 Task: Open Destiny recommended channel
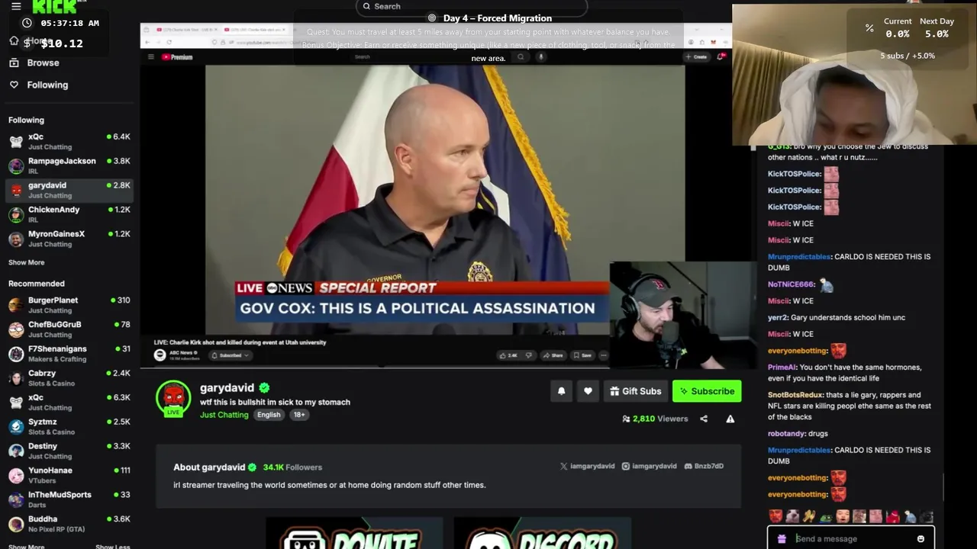pyautogui.click(x=69, y=451)
